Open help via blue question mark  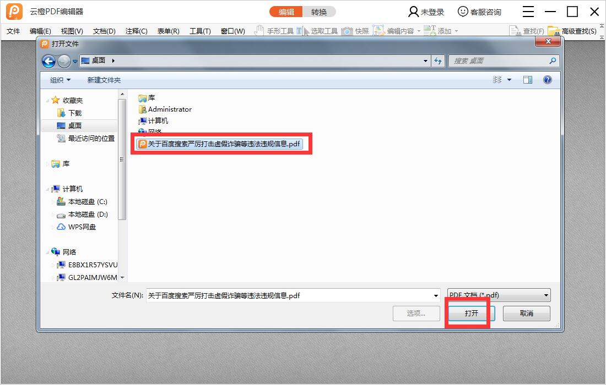click(x=547, y=80)
